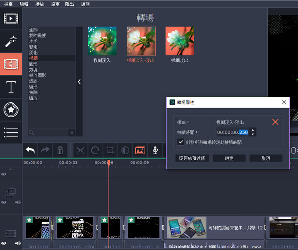Open the 匯出 menu
Image resolution: width=298 pixels, height=250 pixels.
[70, 4]
